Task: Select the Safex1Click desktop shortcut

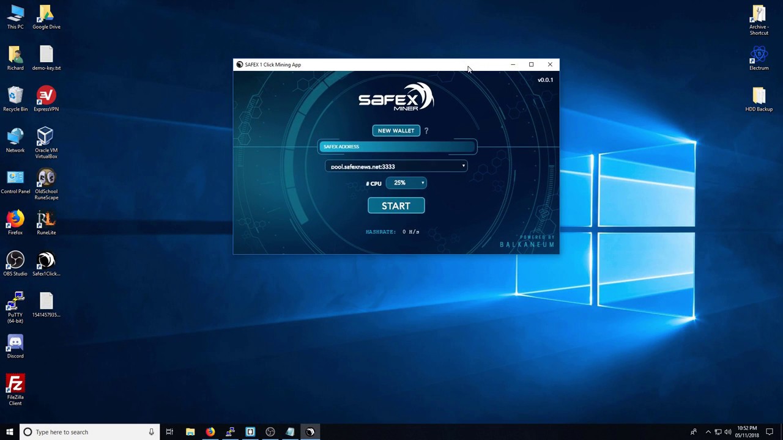Action: [46, 263]
